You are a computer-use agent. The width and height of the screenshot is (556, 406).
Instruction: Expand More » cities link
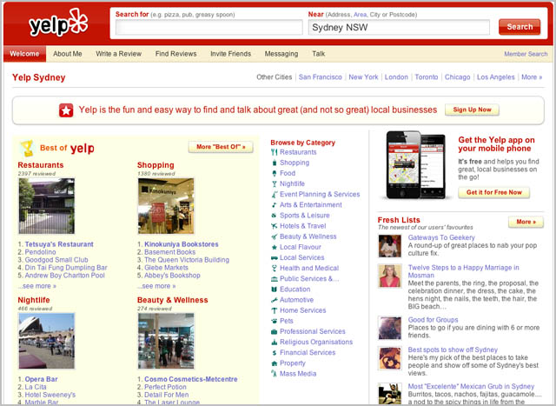532,77
